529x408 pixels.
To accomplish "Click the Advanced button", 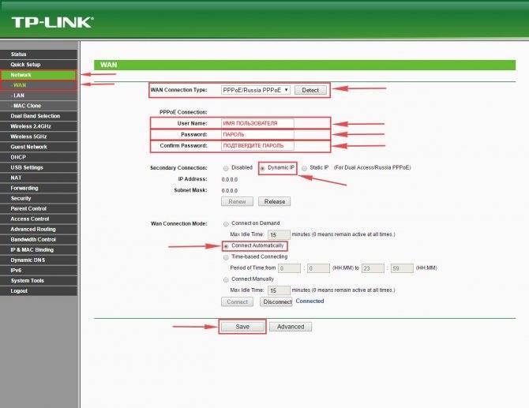I will click(291, 327).
